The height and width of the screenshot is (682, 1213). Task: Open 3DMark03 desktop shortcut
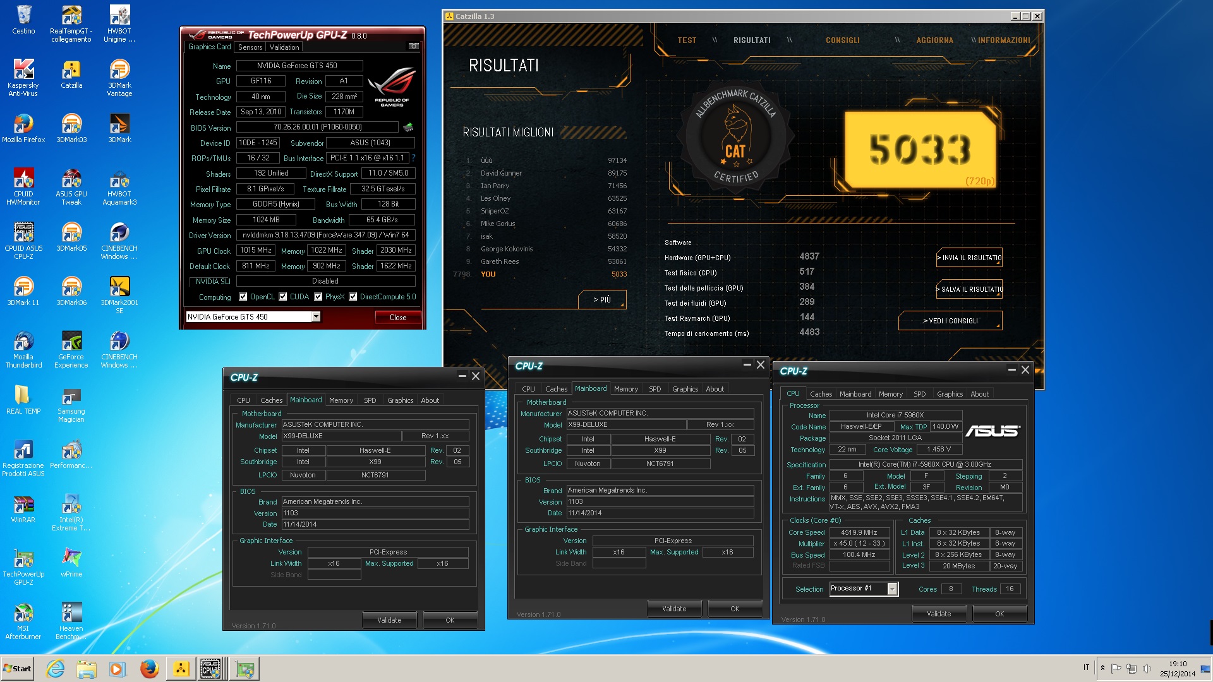tap(71, 128)
